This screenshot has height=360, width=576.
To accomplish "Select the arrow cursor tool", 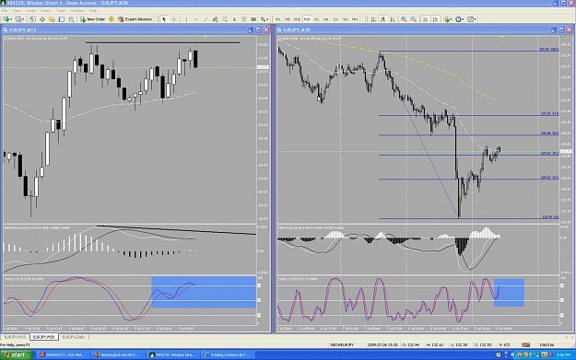I will (164, 19).
